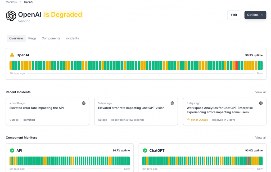Click the Minor Outage warning triangle icon
Screen dimensions: 271x172
click(188, 120)
